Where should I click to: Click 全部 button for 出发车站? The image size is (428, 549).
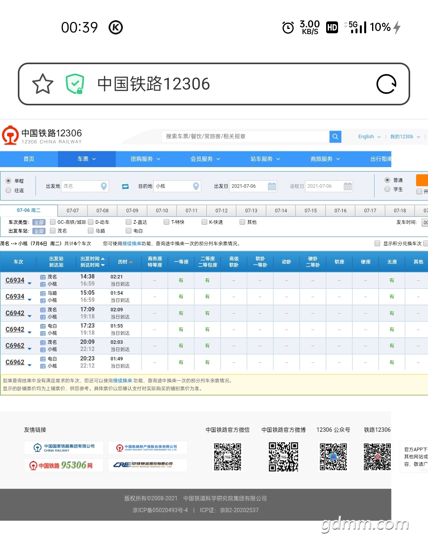39,231
